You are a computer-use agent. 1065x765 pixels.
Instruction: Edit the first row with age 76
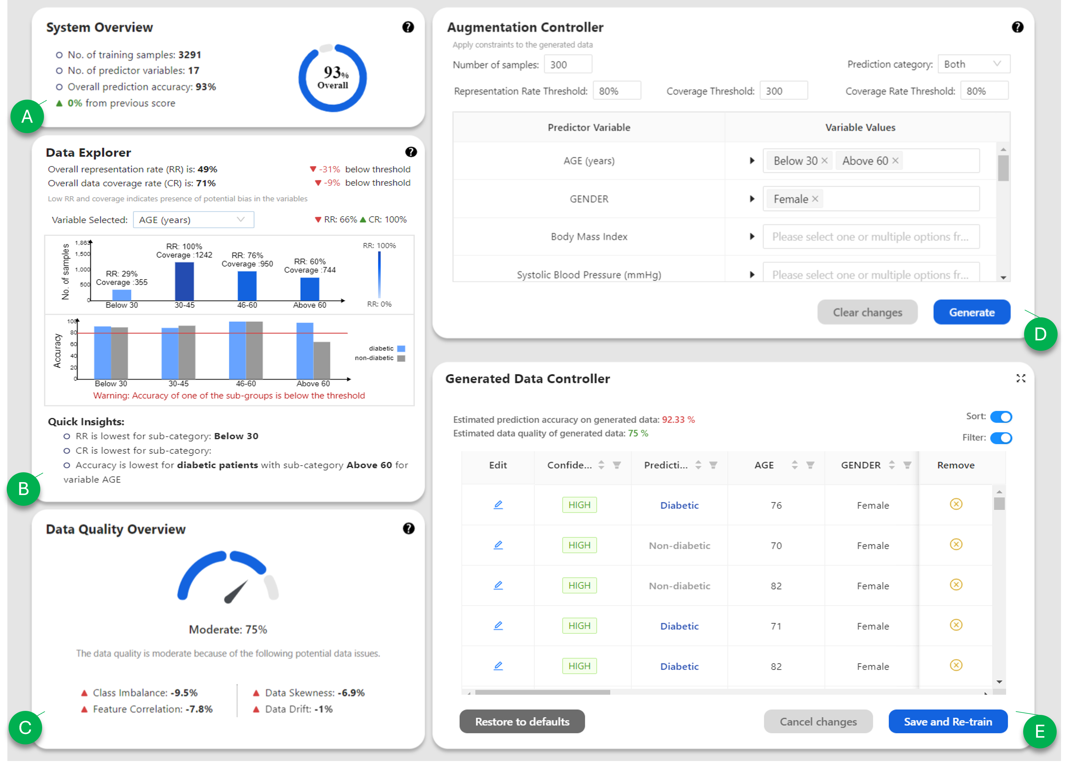pyautogui.click(x=498, y=505)
